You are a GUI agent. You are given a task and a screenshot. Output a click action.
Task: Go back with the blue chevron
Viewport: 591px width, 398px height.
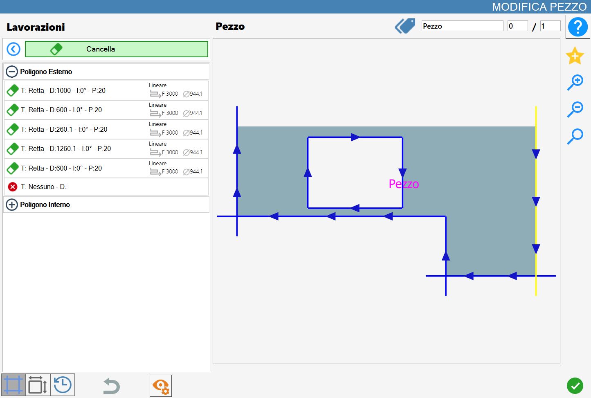[13, 49]
